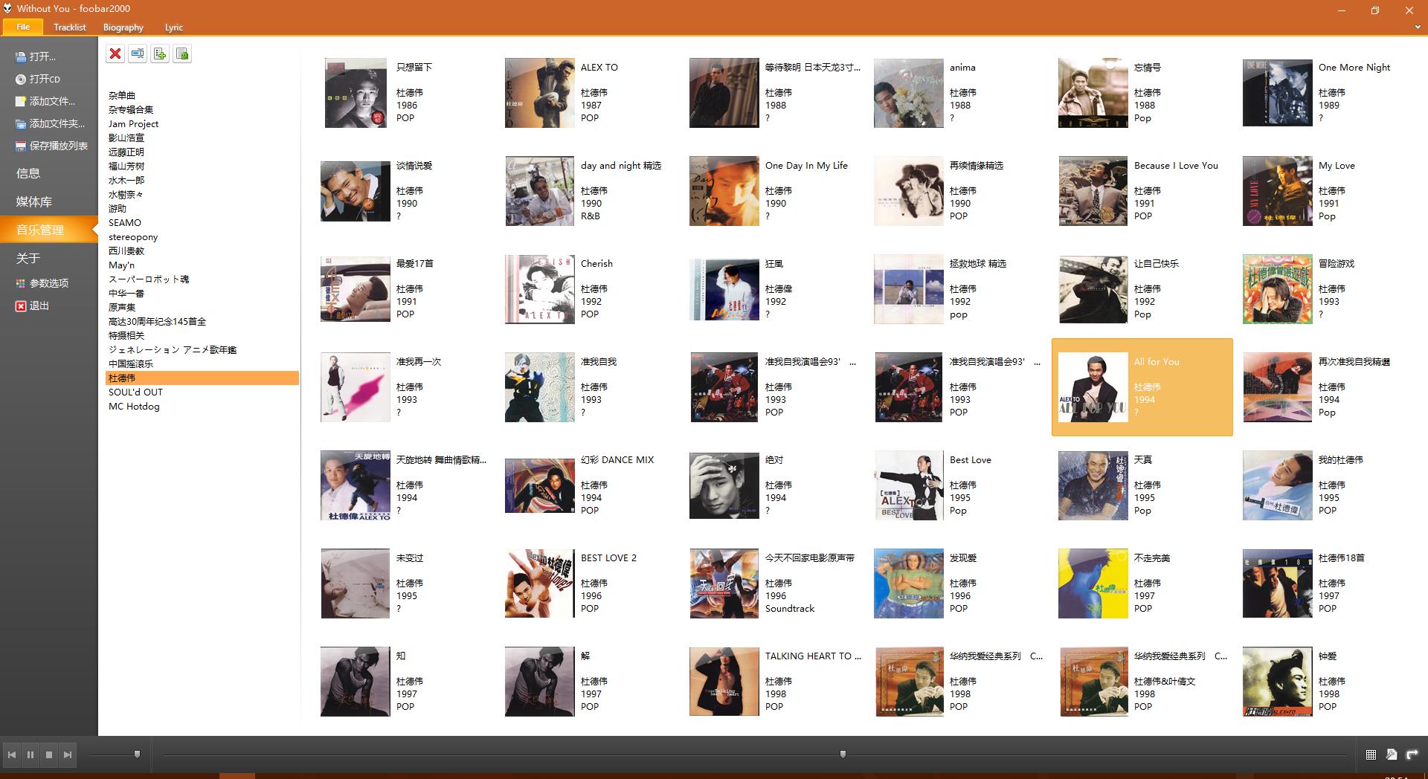Select the stereopony playlist

pyautogui.click(x=133, y=236)
